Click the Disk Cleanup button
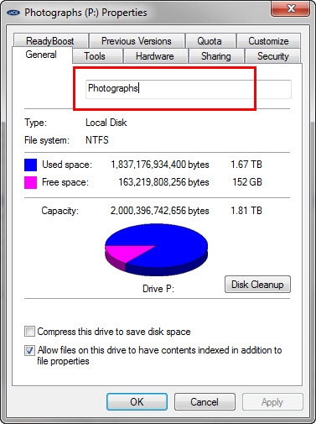The height and width of the screenshot is (424, 316). tap(257, 285)
